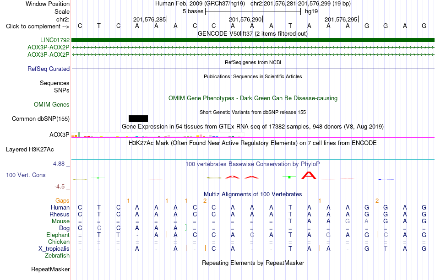Click 'Publications: Sequences in Scientific Articles' title
Image resolution: width=435 pixels, height=280 pixels.
click(x=253, y=76)
